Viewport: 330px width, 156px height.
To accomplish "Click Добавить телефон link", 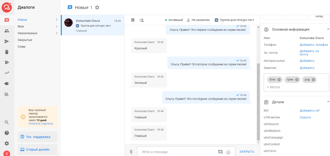I will (x=314, y=45).
